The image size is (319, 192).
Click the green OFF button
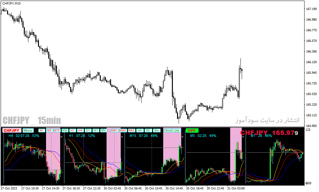[192, 130]
